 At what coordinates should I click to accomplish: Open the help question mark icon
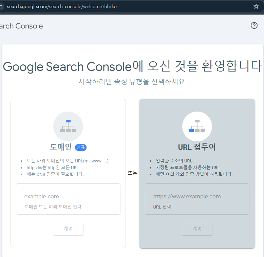tap(254, 25)
